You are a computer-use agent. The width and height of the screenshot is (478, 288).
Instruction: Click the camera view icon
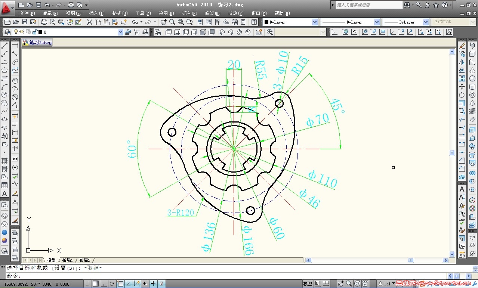point(259,32)
